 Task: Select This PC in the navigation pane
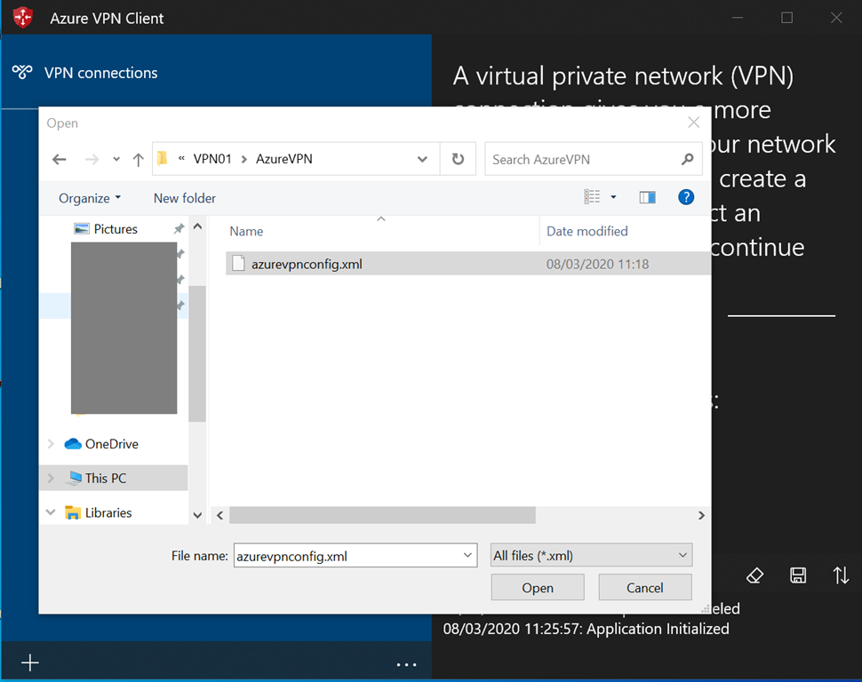click(106, 478)
